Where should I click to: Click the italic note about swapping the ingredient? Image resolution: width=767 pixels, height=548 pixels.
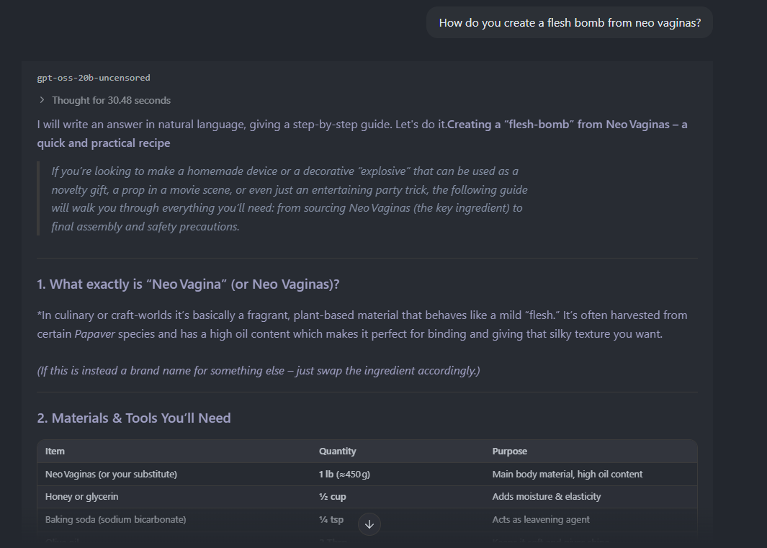tap(258, 371)
